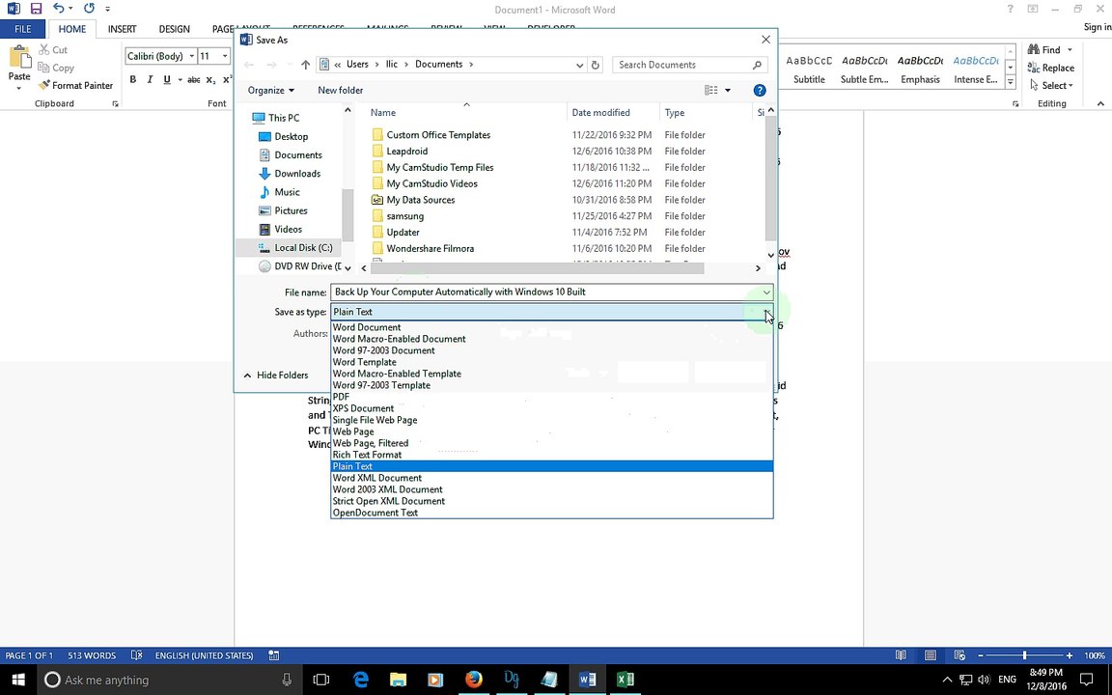Image resolution: width=1112 pixels, height=695 pixels.
Task: Click the File name input field
Action: pyautogui.click(x=544, y=292)
